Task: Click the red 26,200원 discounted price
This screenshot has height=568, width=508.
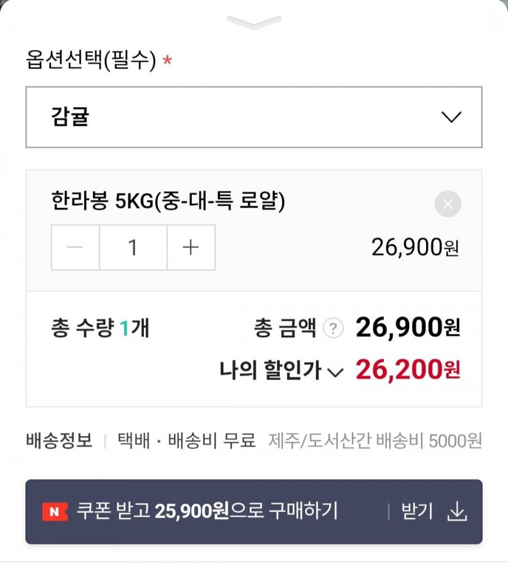Action: tap(408, 370)
